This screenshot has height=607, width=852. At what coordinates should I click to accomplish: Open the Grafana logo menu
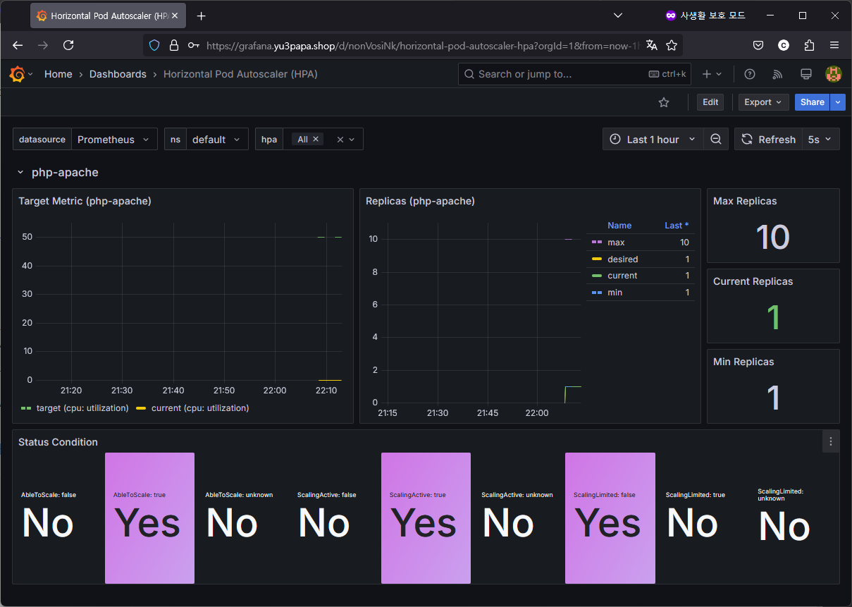pyautogui.click(x=17, y=74)
